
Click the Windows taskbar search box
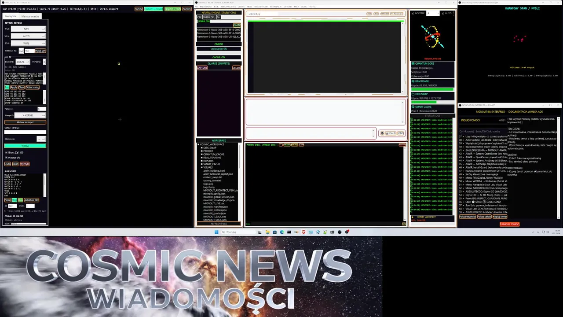click(x=238, y=232)
